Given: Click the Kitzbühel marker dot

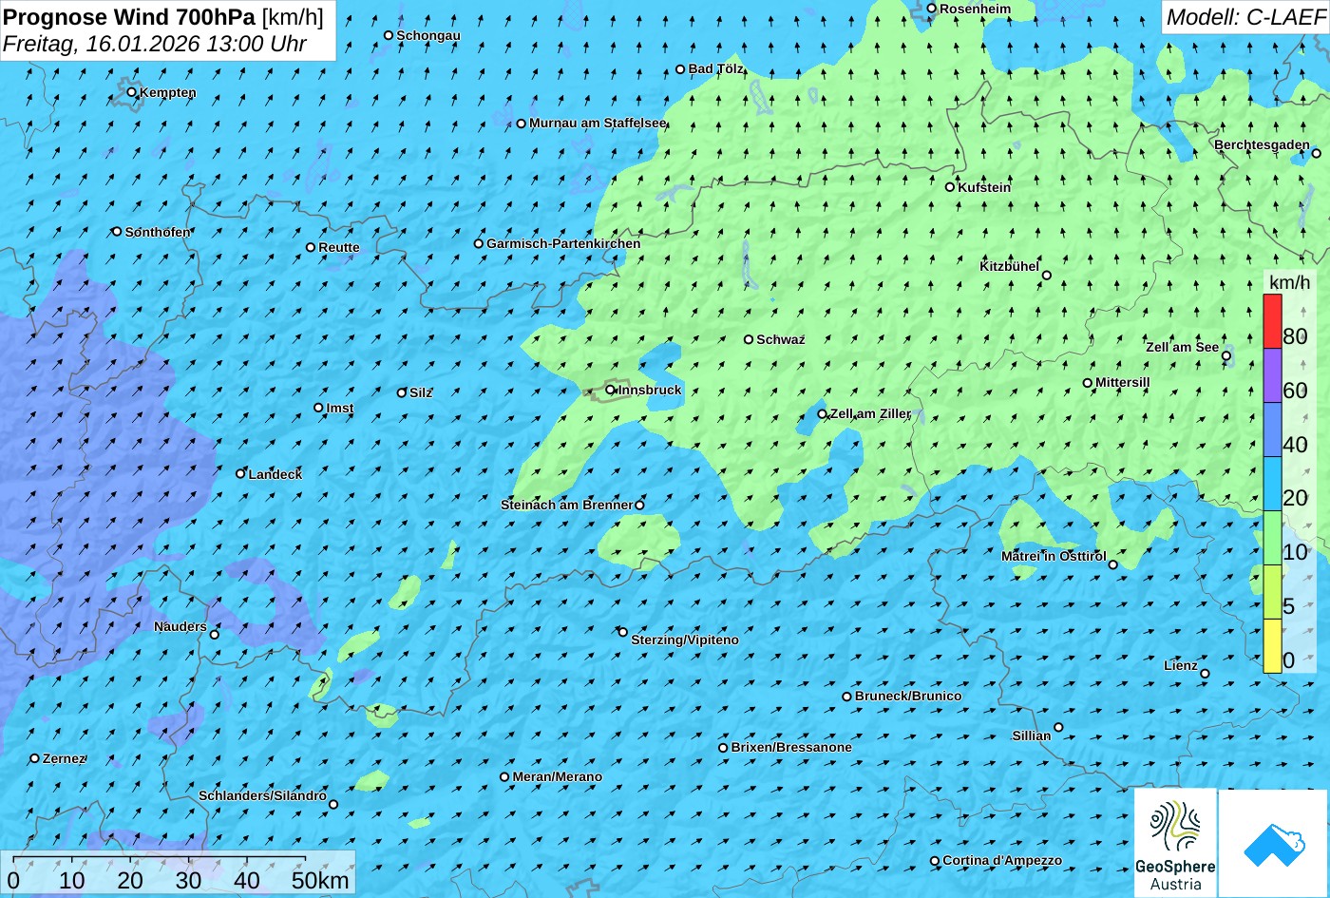Looking at the screenshot, I should pyautogui.click(x=1047, y=276).
